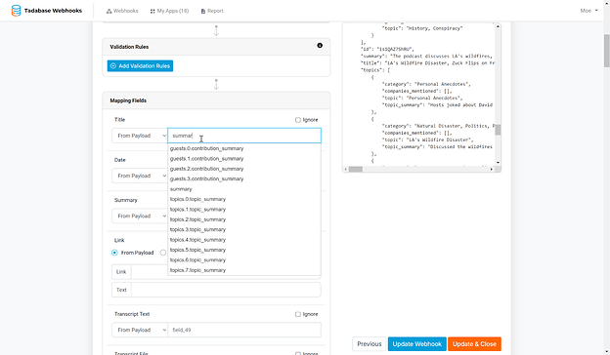Open the Moe user menu
610x355 pixels.
coord(588,11)
